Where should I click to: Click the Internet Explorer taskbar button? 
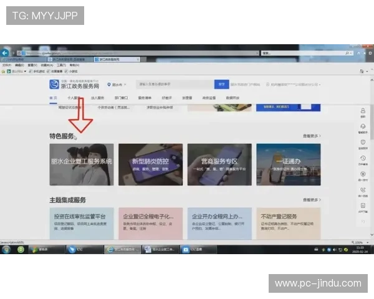[122, 249]
